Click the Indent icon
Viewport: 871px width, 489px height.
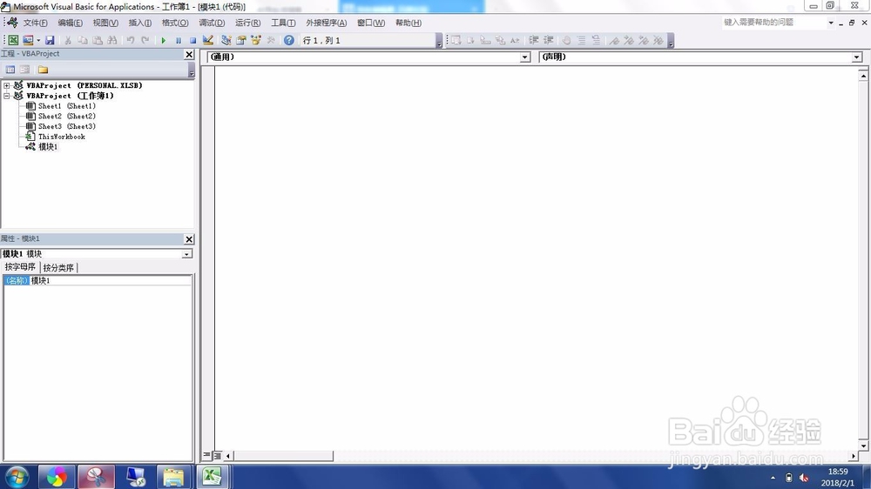pos(534,40)
